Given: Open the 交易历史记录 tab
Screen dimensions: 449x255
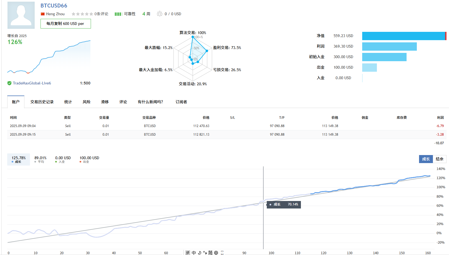Looking at the screenshot, I should (42, 102).
